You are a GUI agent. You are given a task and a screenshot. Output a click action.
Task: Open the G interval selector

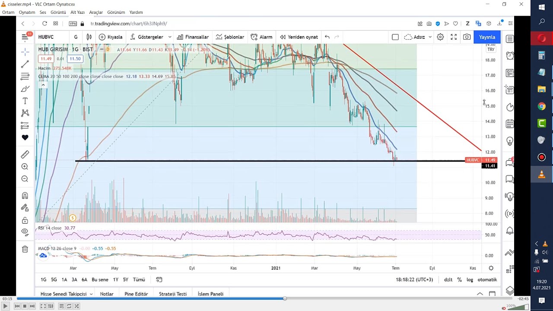[x=76, y=37]
